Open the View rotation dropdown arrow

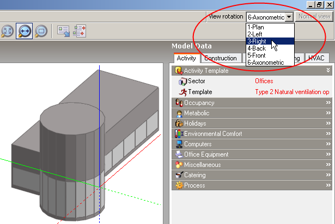point(289,17)
